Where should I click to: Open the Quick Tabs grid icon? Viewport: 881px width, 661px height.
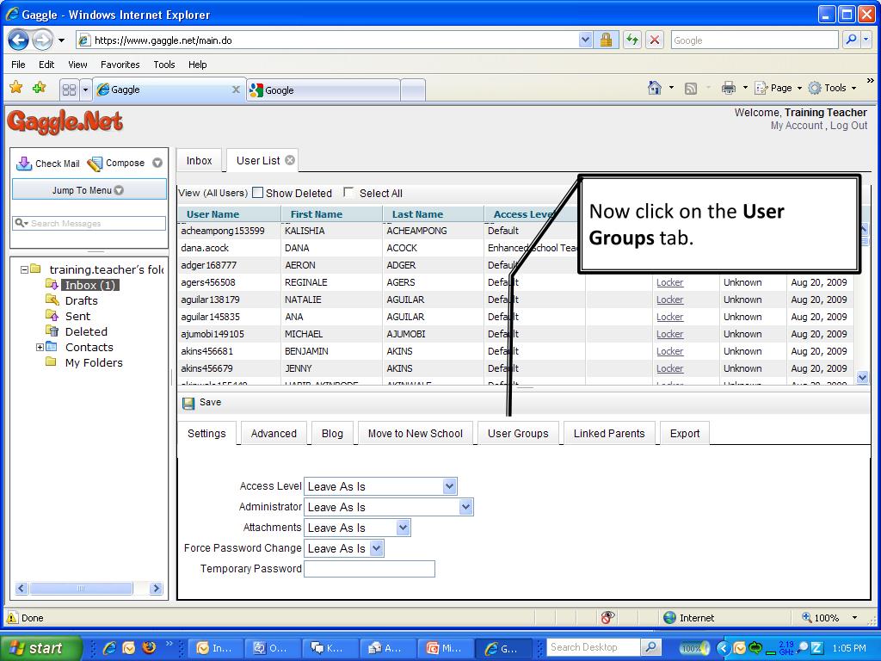pyautogui.click(x=69, y=90)
